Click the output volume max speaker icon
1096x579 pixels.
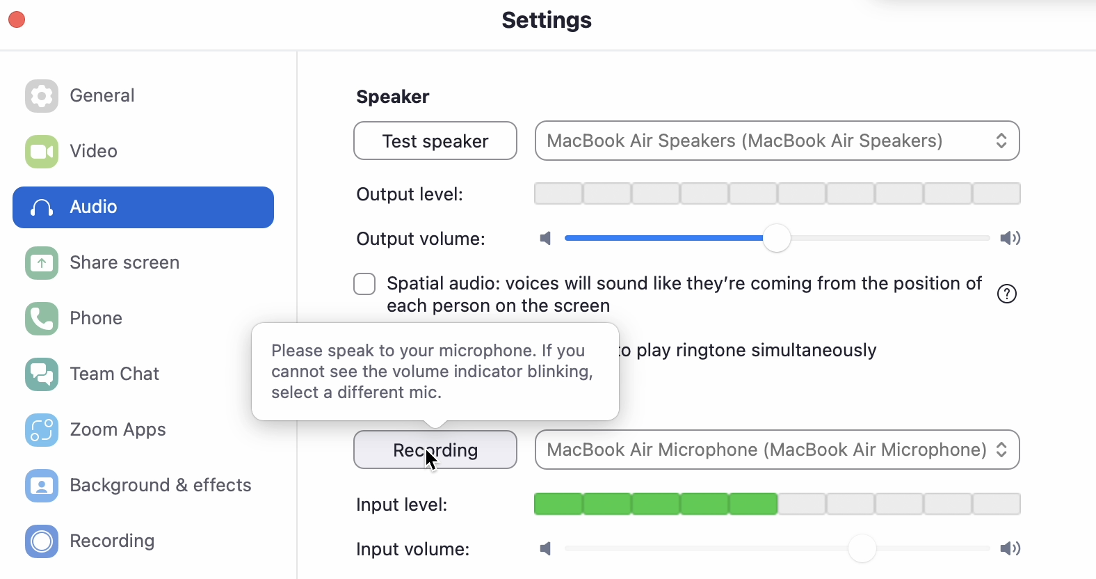click(x=1010, y=239)
